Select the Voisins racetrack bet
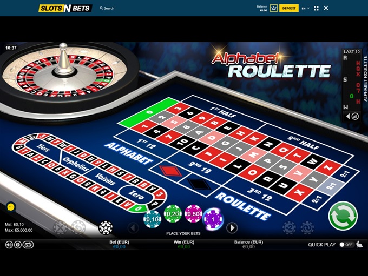The image size is (368, 276). click(x=106, y=179)
